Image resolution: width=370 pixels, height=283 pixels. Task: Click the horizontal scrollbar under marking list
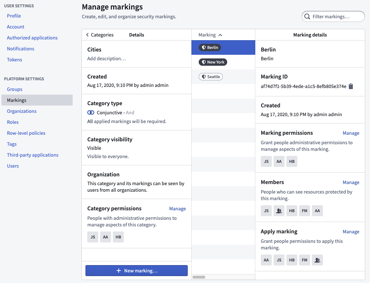[x=199, y=277]
